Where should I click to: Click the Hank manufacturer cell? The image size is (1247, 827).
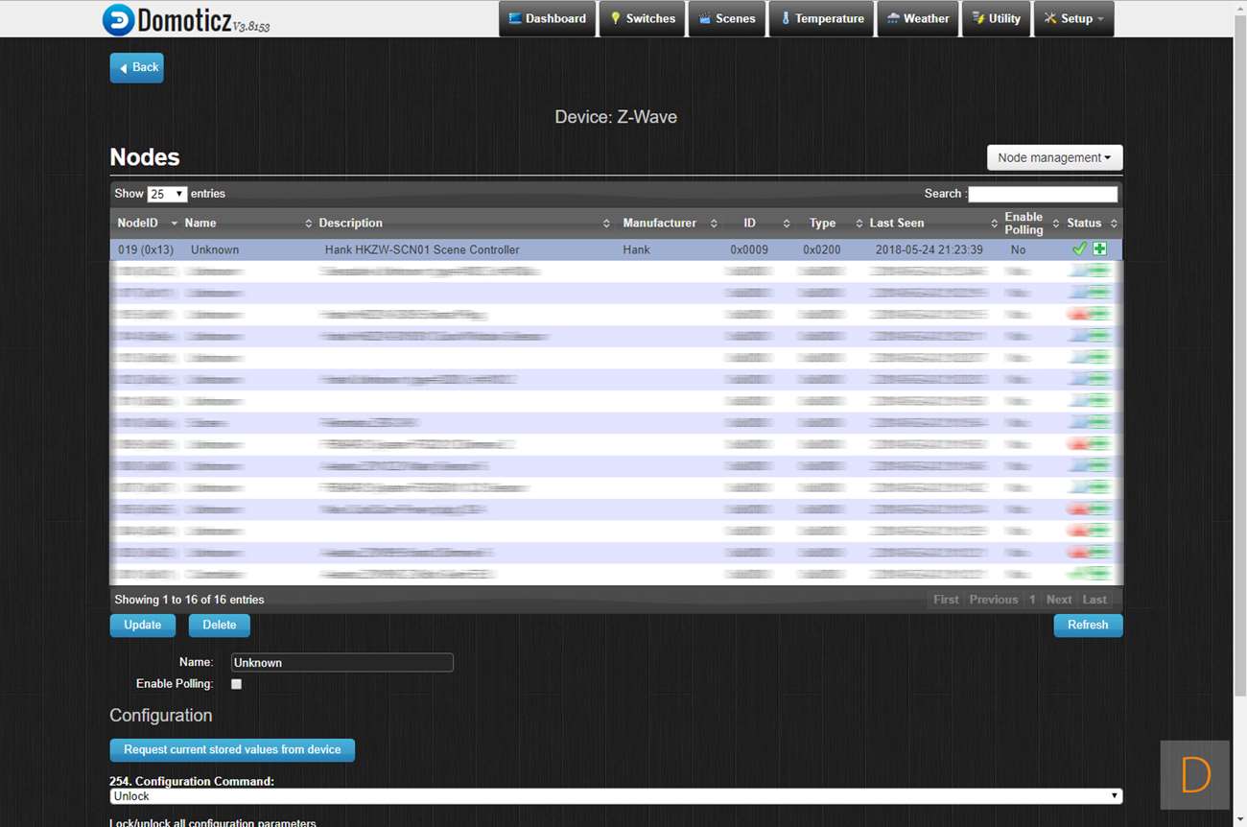(x=636, y=249)
